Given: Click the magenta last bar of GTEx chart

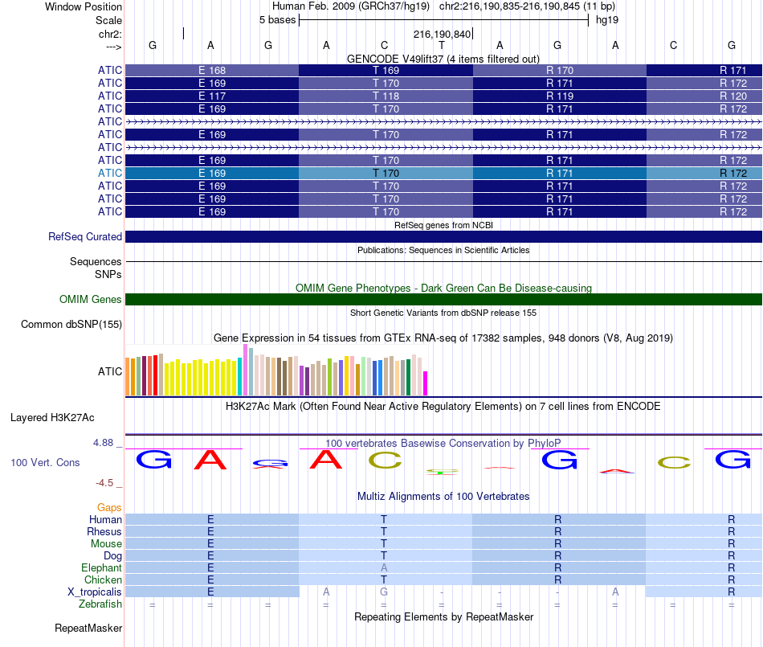Looking at the screenshot, I should tap(426, 383).
